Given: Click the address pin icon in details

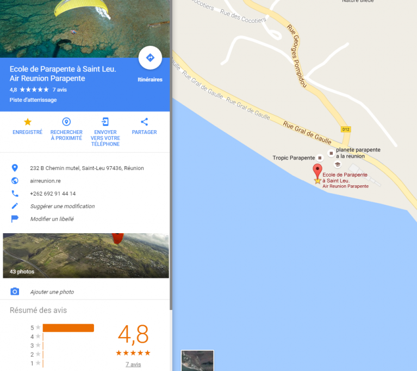Looking at the screenshot, I should tap(15, 168).
